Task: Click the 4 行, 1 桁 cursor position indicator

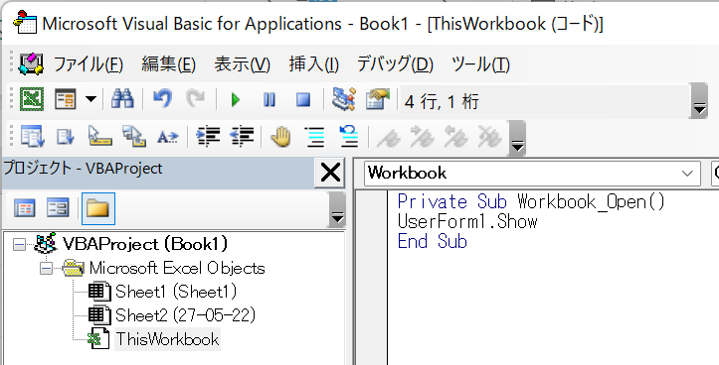Action: click(x=442, y=101)
